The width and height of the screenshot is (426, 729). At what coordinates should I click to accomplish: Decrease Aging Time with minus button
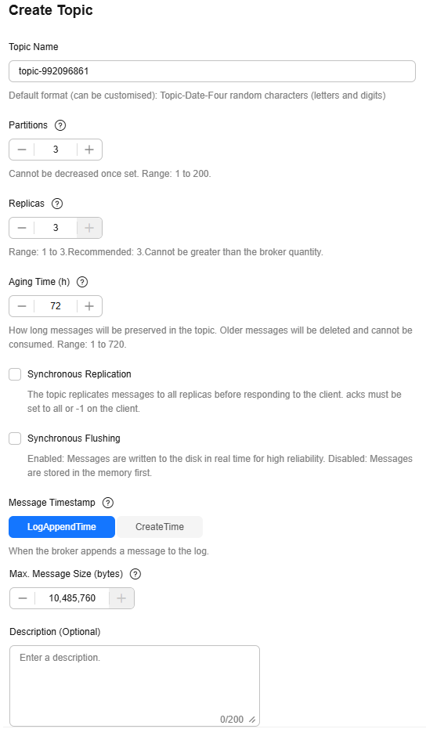pos(22,306)
